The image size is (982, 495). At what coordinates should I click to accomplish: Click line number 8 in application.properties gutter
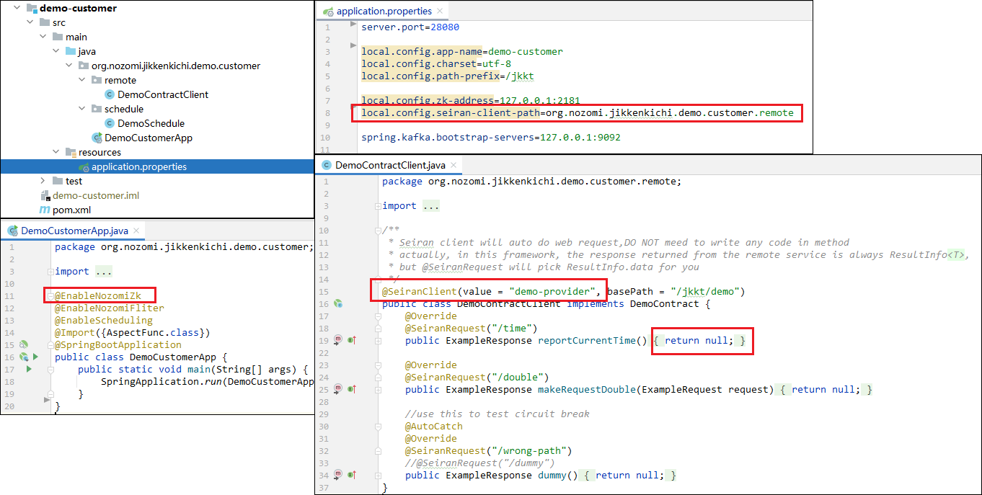click(327, 112)
